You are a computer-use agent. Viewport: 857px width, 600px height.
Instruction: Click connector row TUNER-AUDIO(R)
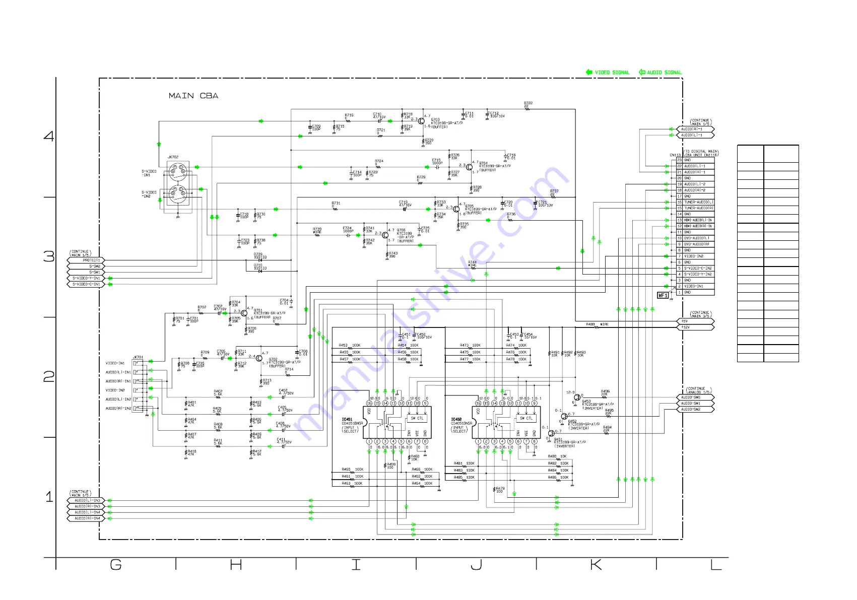[695, 208]
